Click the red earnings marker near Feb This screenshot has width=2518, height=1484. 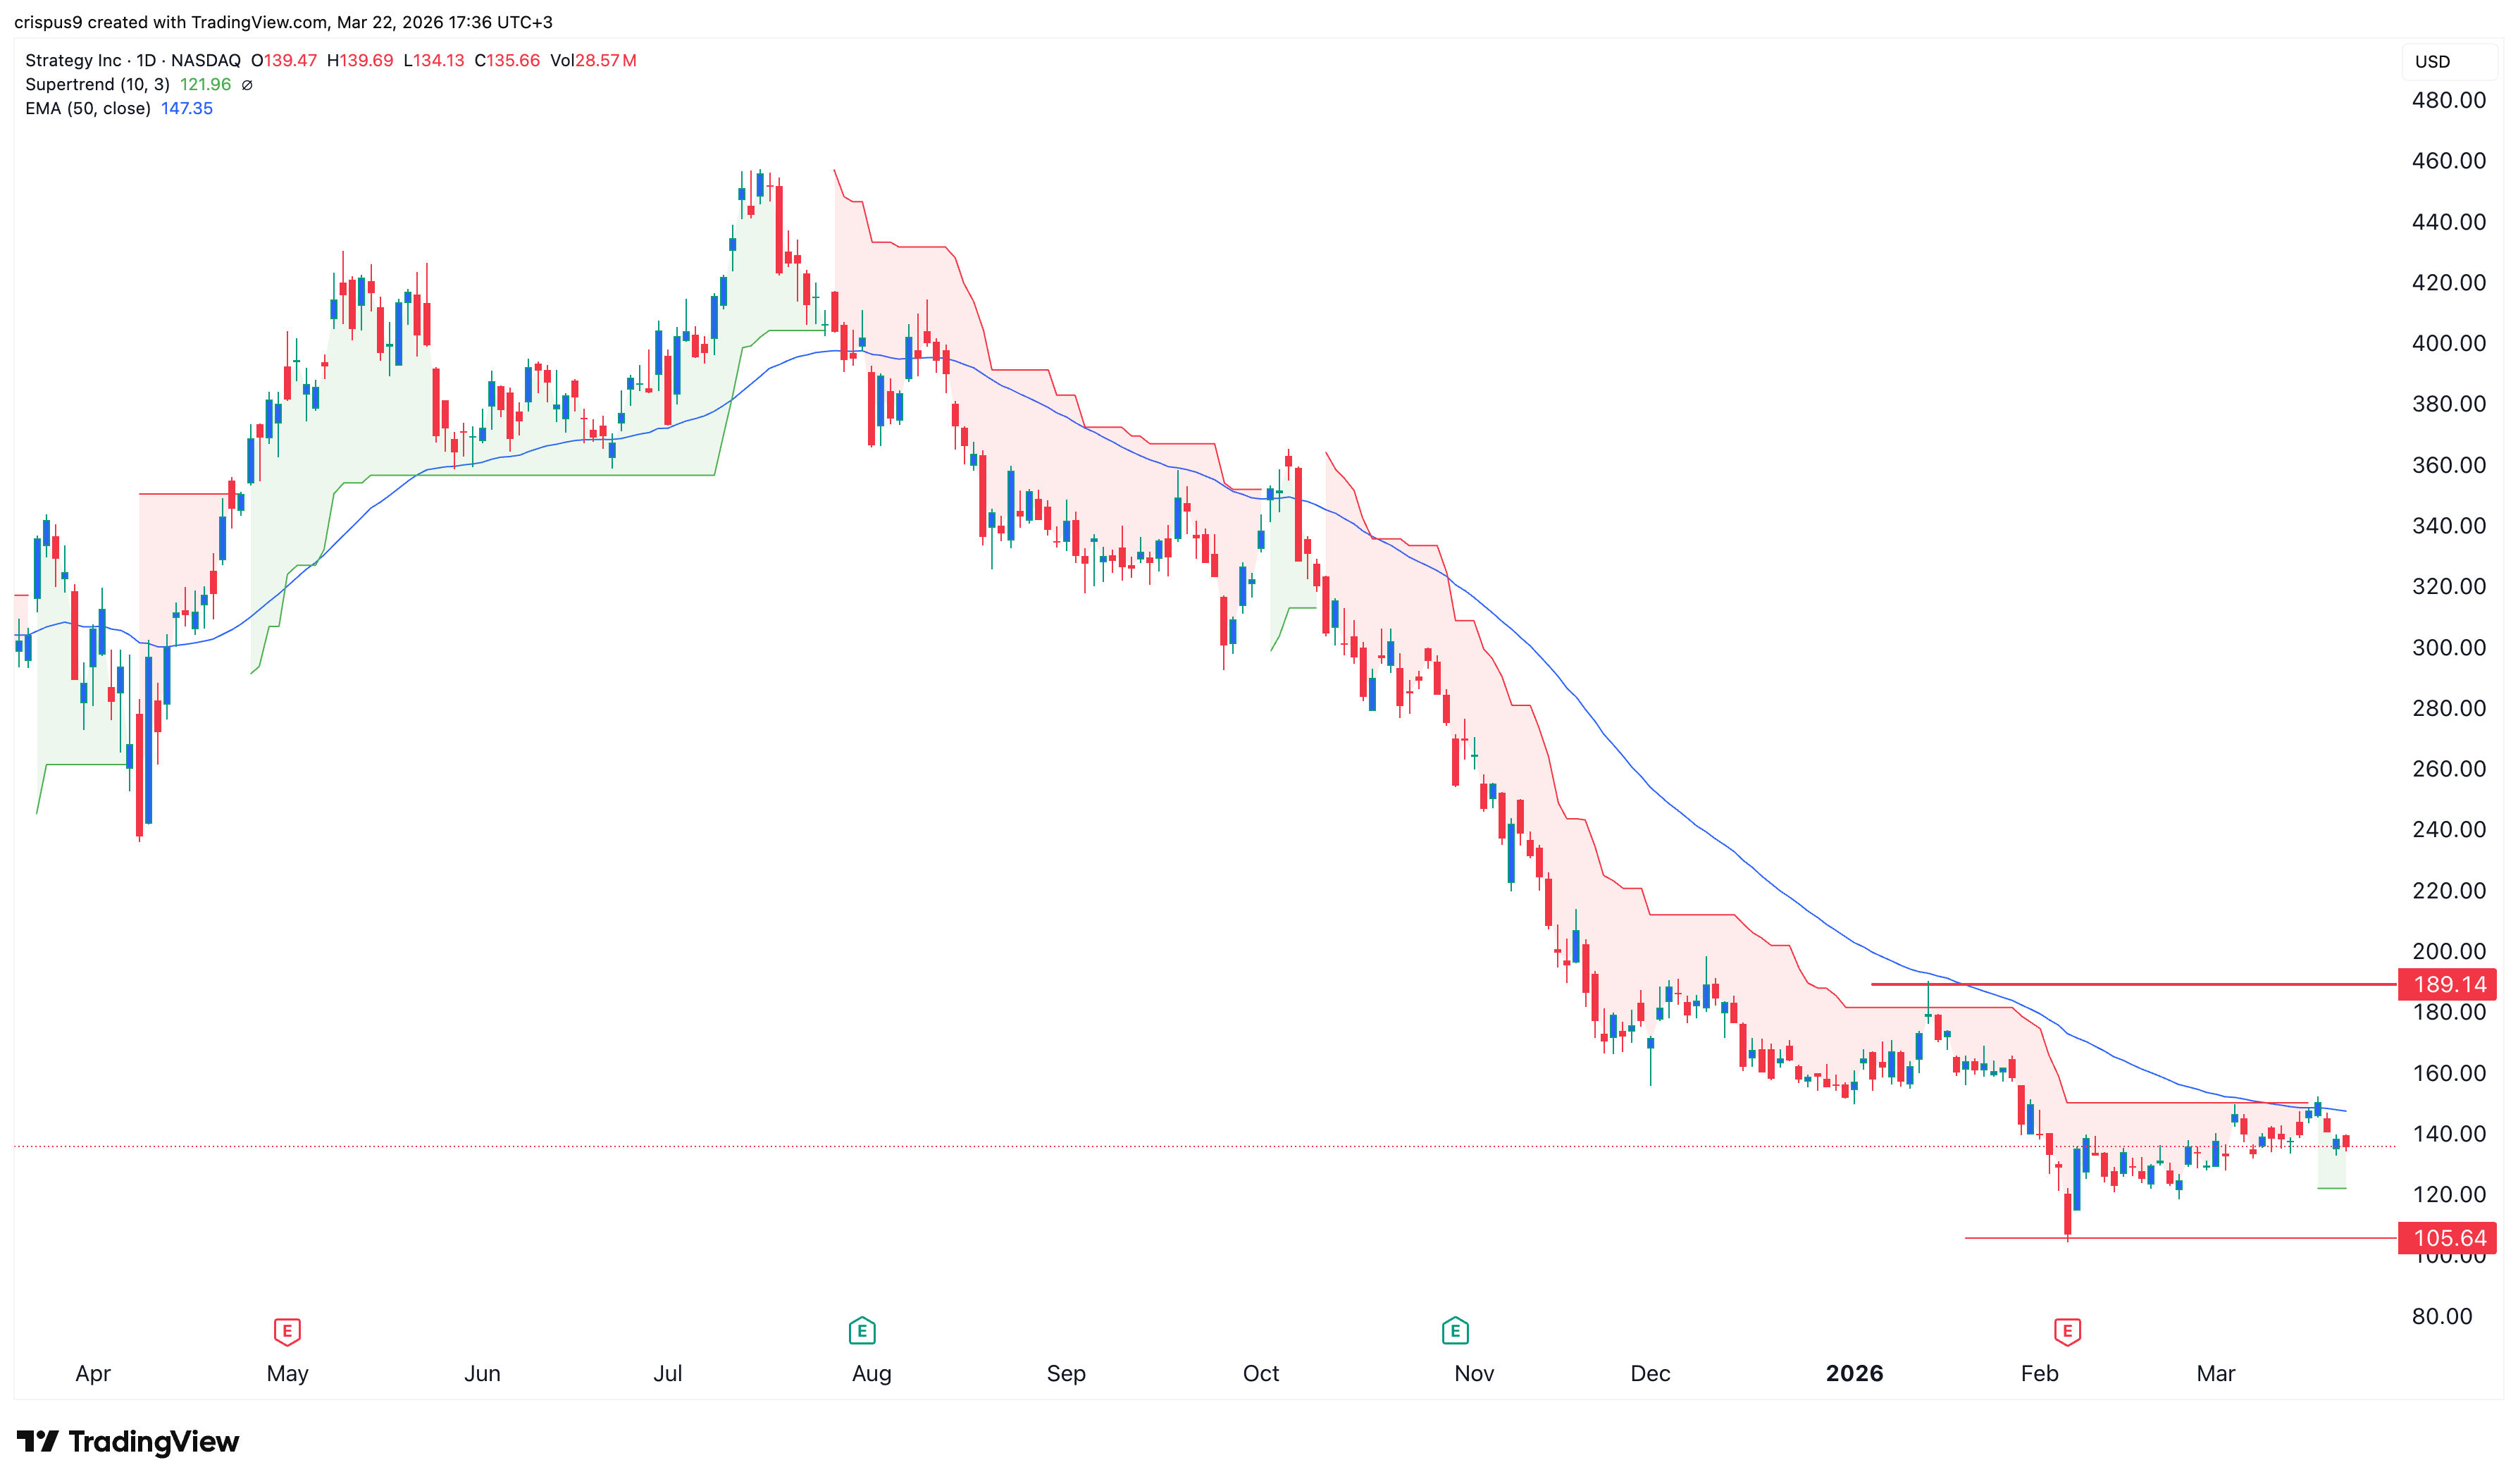(x=2067, y=1331)
